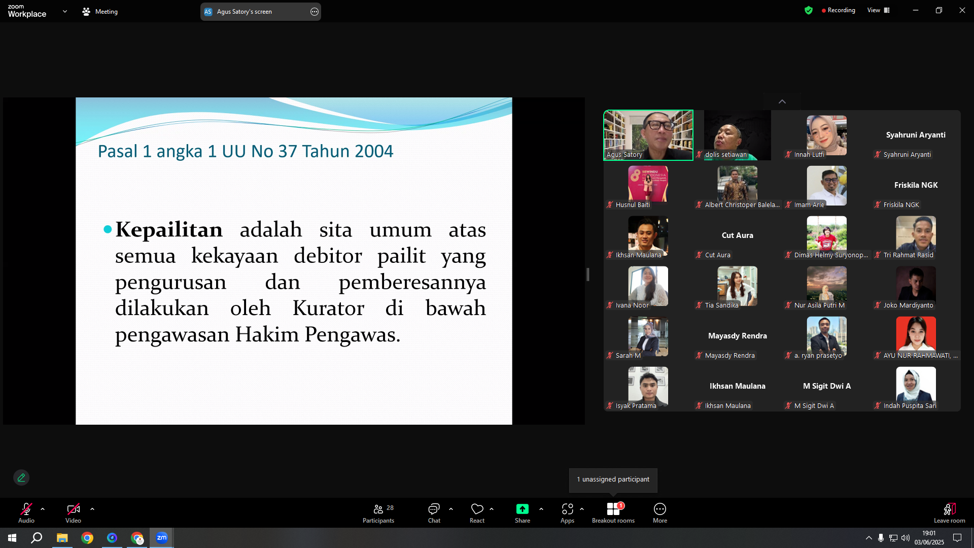Expand apps arrow beside Apps
974x548 pixels.
click(x=582, y=509)
